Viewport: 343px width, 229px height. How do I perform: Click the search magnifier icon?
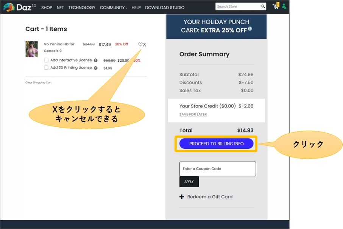[x=263, y=6]
